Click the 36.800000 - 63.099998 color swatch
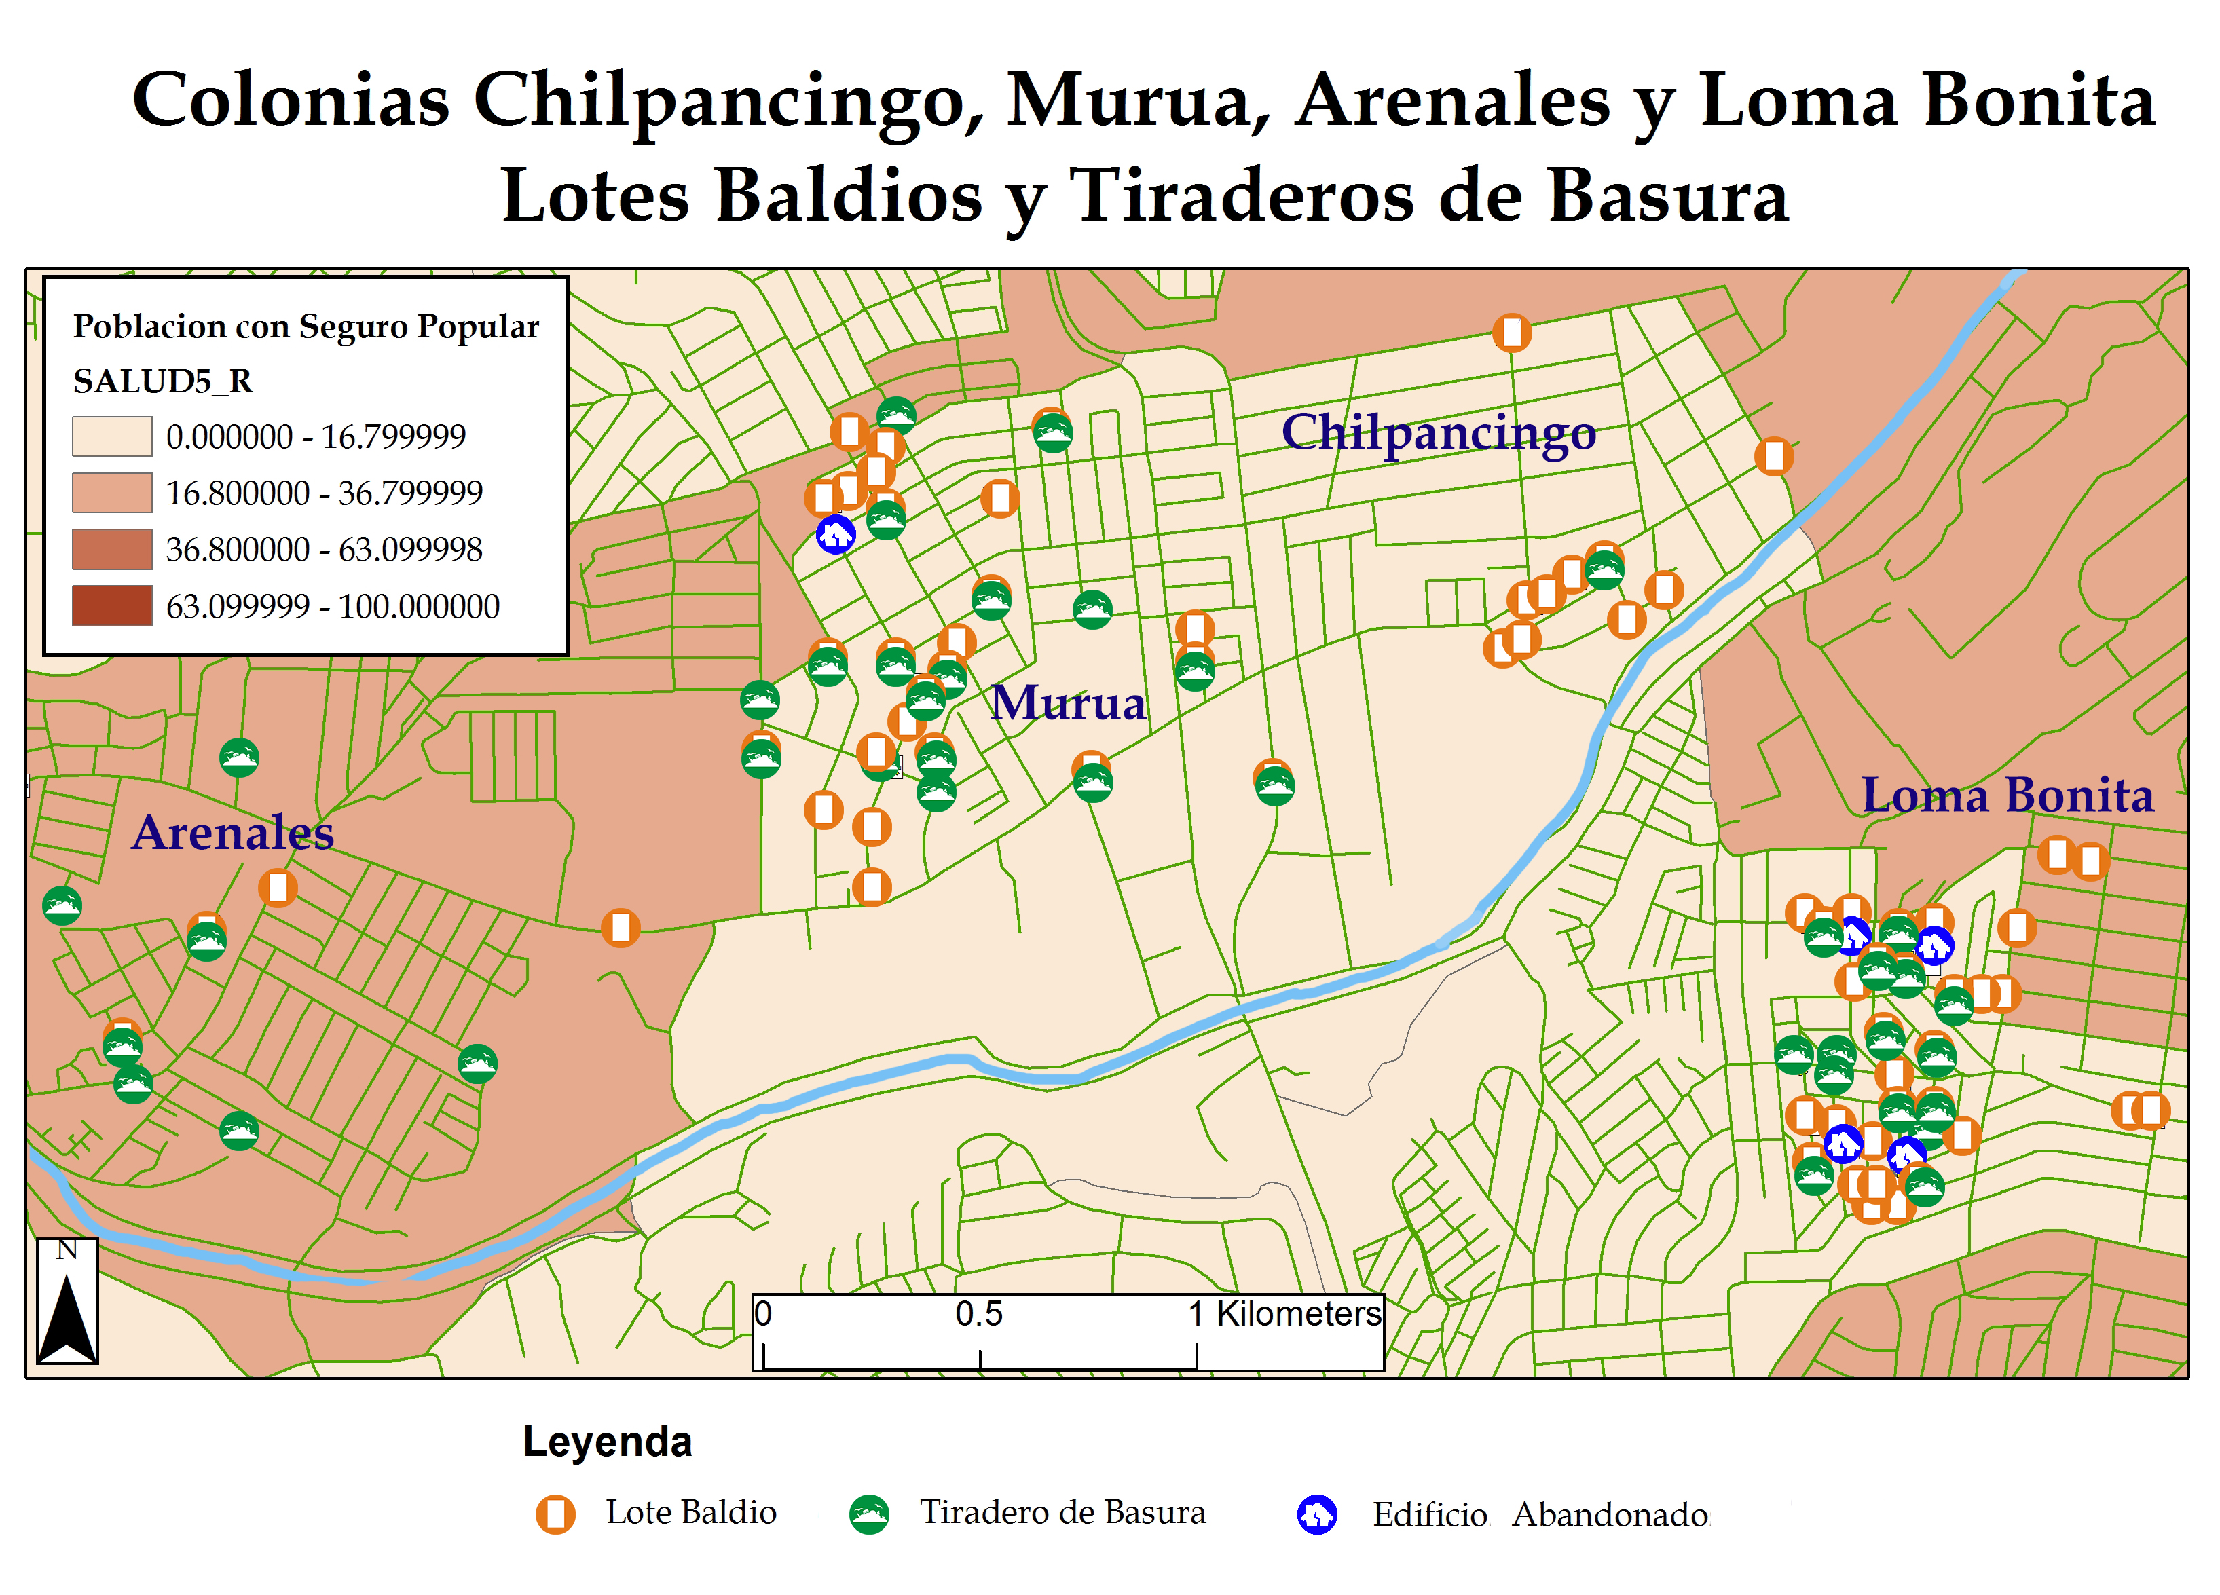 point(111,549)
